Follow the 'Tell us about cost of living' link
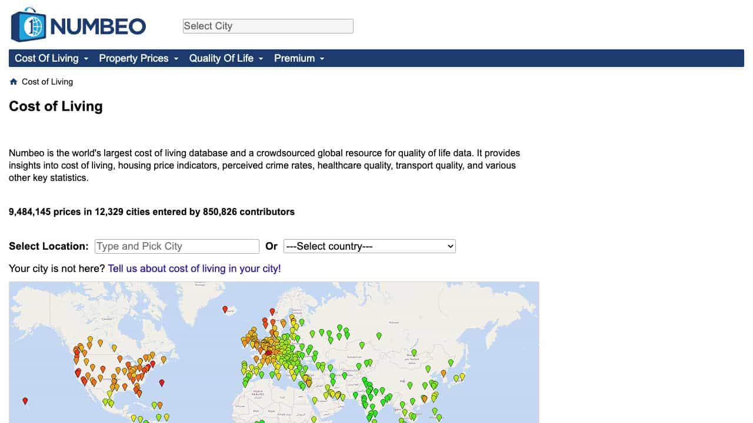This screenshot has width=753, height=423. tap(194, 268)
